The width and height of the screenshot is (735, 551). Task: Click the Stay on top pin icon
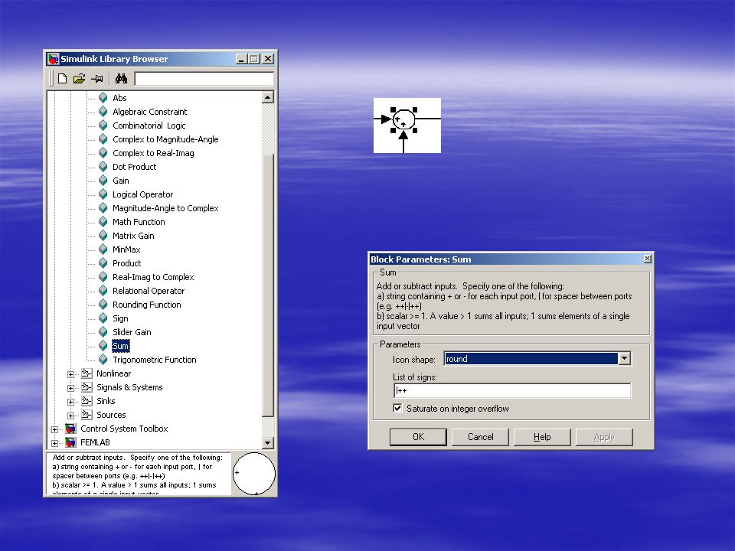[x=97, y=78]
